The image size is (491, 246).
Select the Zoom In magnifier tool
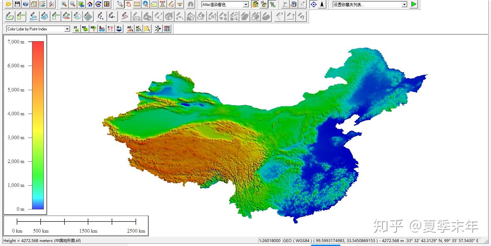pyautogui.click(x=64, y=4)
